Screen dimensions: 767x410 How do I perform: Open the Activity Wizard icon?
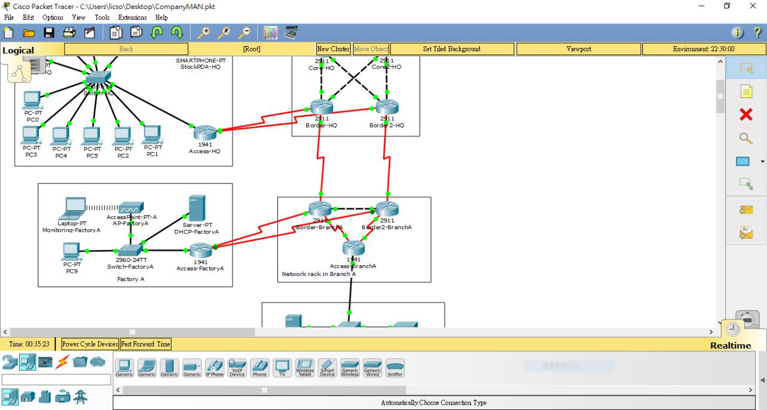89,32
